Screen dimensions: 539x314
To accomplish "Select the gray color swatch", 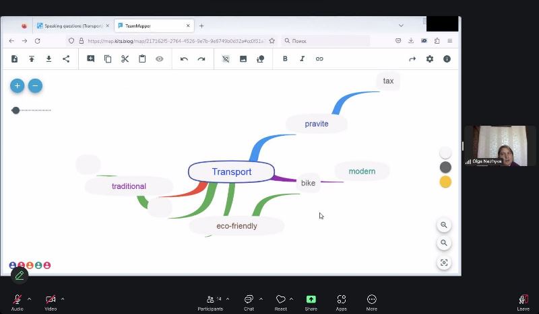I will tap(445, 167).
